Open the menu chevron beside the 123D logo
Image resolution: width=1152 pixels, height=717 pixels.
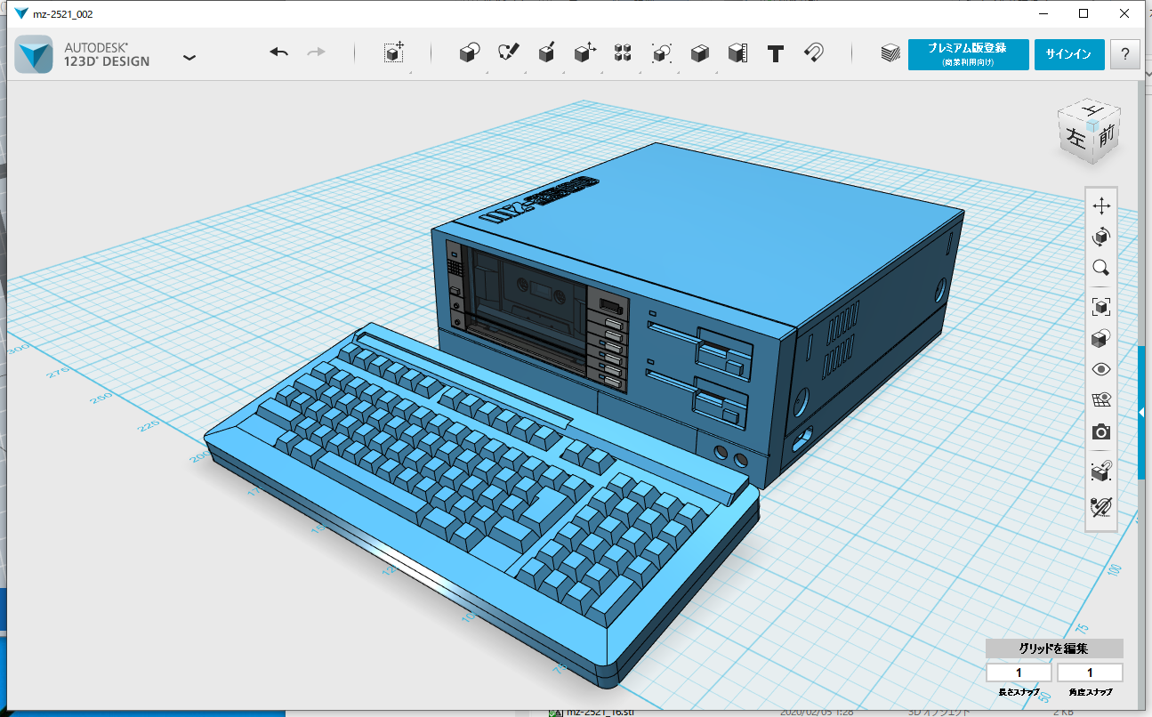click(189, 55)
